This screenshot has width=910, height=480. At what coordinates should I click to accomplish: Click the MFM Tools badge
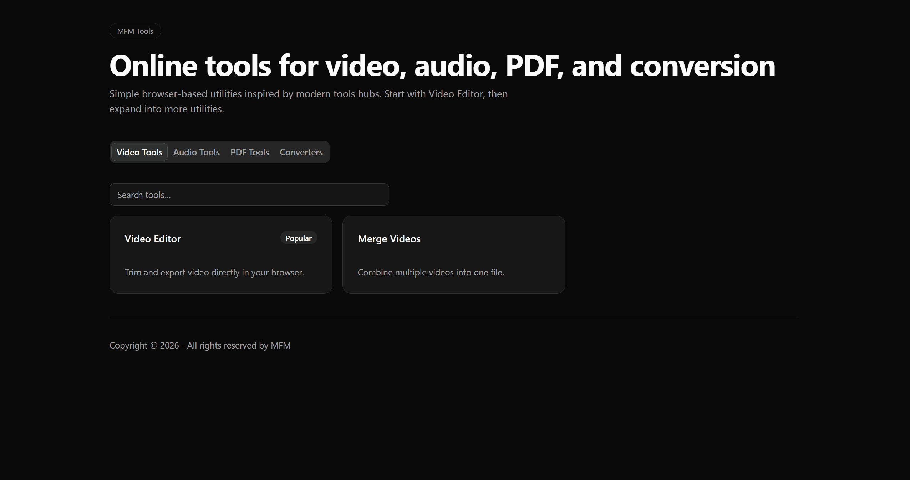coord(135,31)
